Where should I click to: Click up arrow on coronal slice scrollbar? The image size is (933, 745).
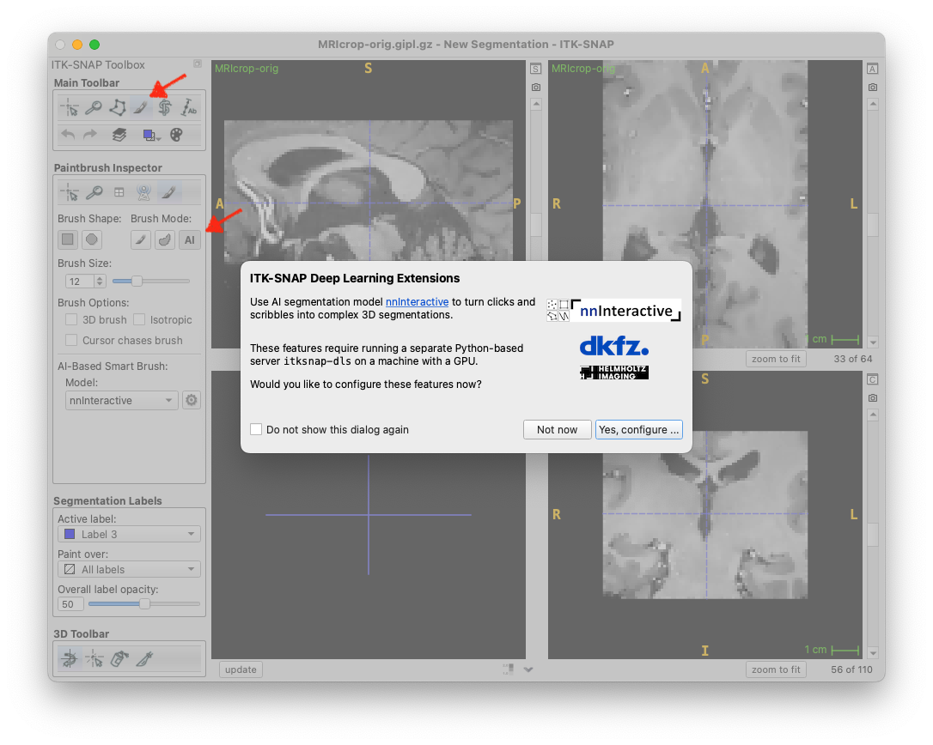point(873,415)
